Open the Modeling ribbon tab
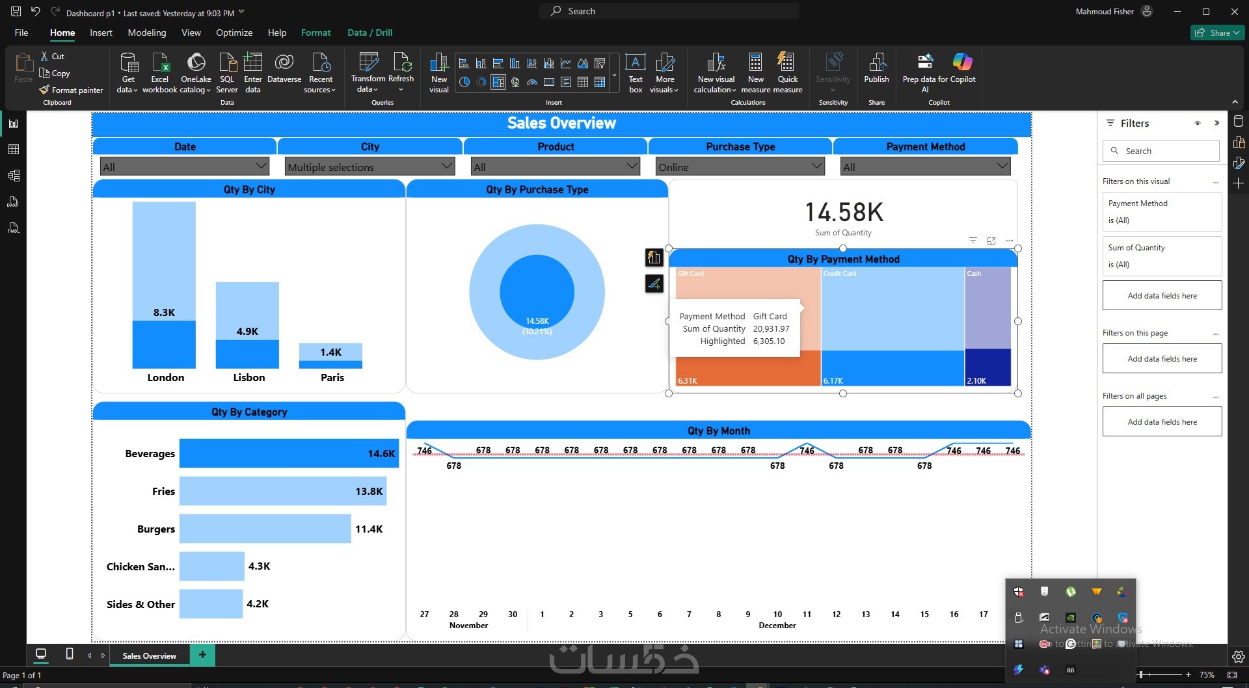The width and height of the screenshot is (1249, 688). click(x=147, y=33)
